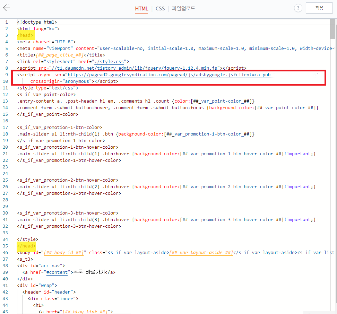This screenshot has width=337, height=314.
Task: Go back with the left arrow icon
Action: (x=7, y=8)
